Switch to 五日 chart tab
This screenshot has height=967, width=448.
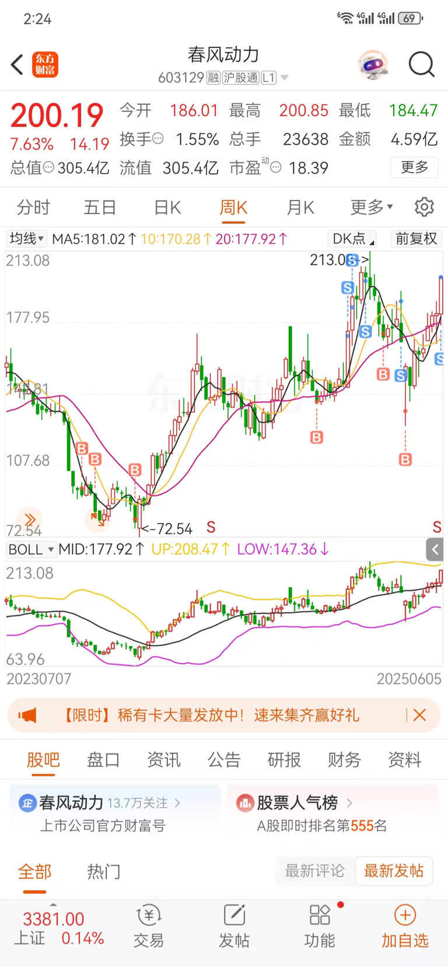[x=100, y=208]
